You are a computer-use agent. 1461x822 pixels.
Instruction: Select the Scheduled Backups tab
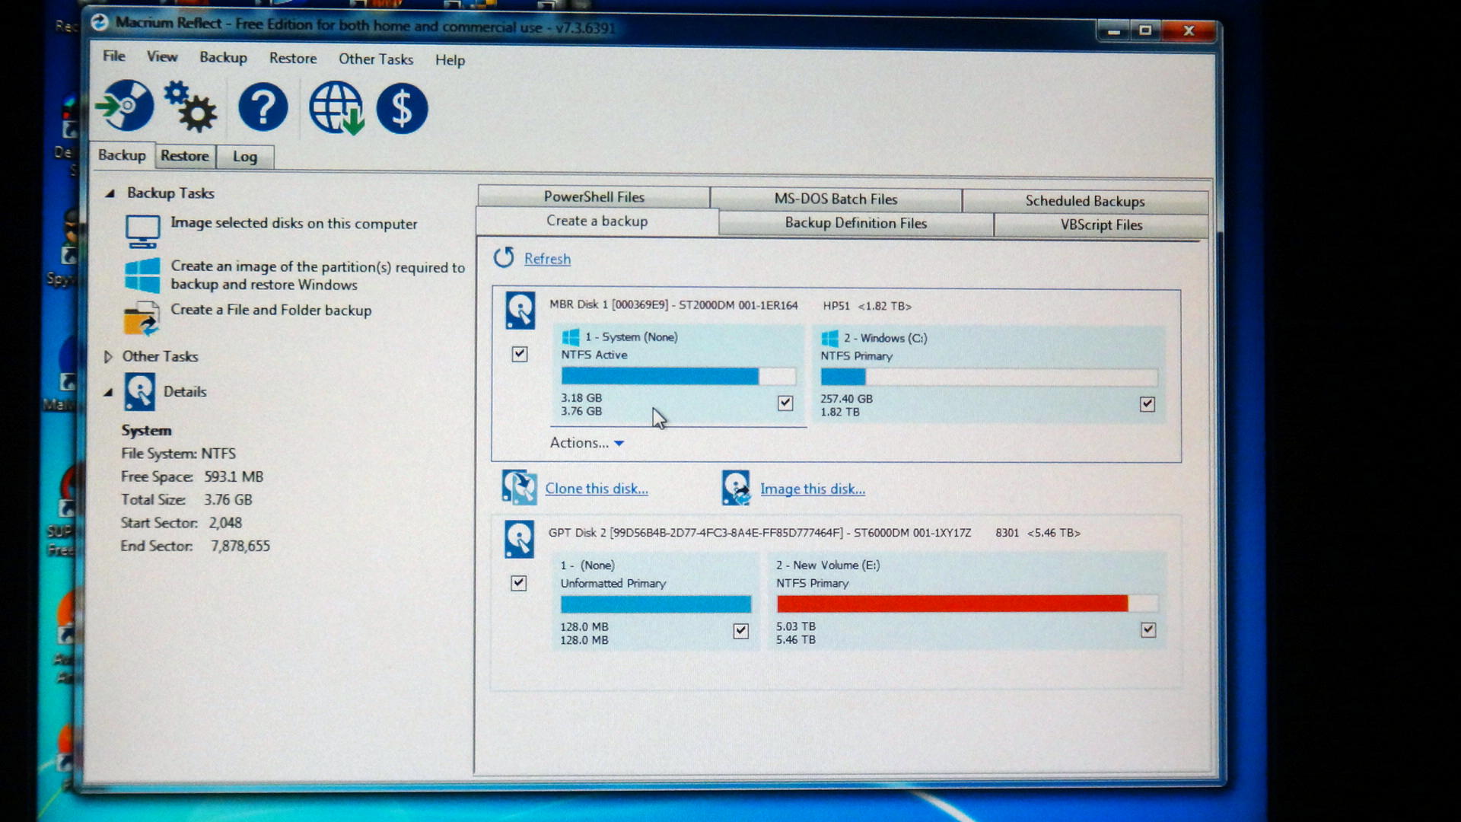click(1085, 201)
